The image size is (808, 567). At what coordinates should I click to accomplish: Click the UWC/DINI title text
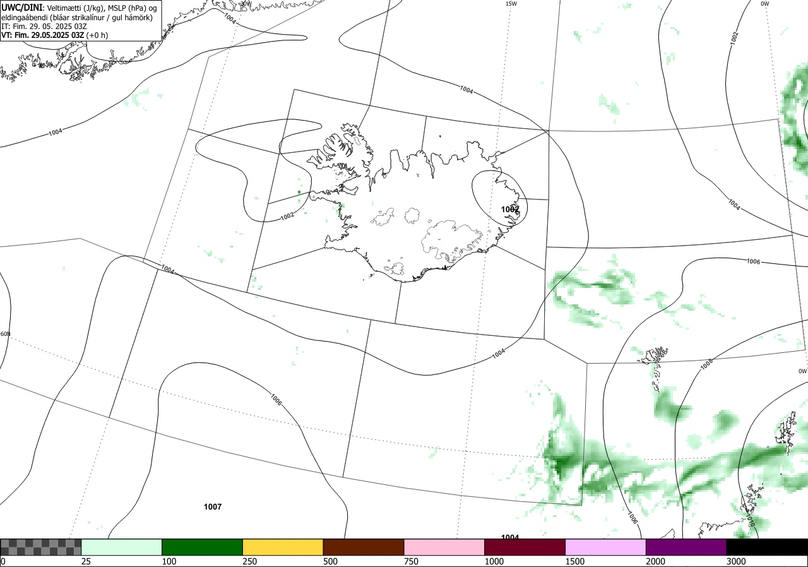point(21,7)
